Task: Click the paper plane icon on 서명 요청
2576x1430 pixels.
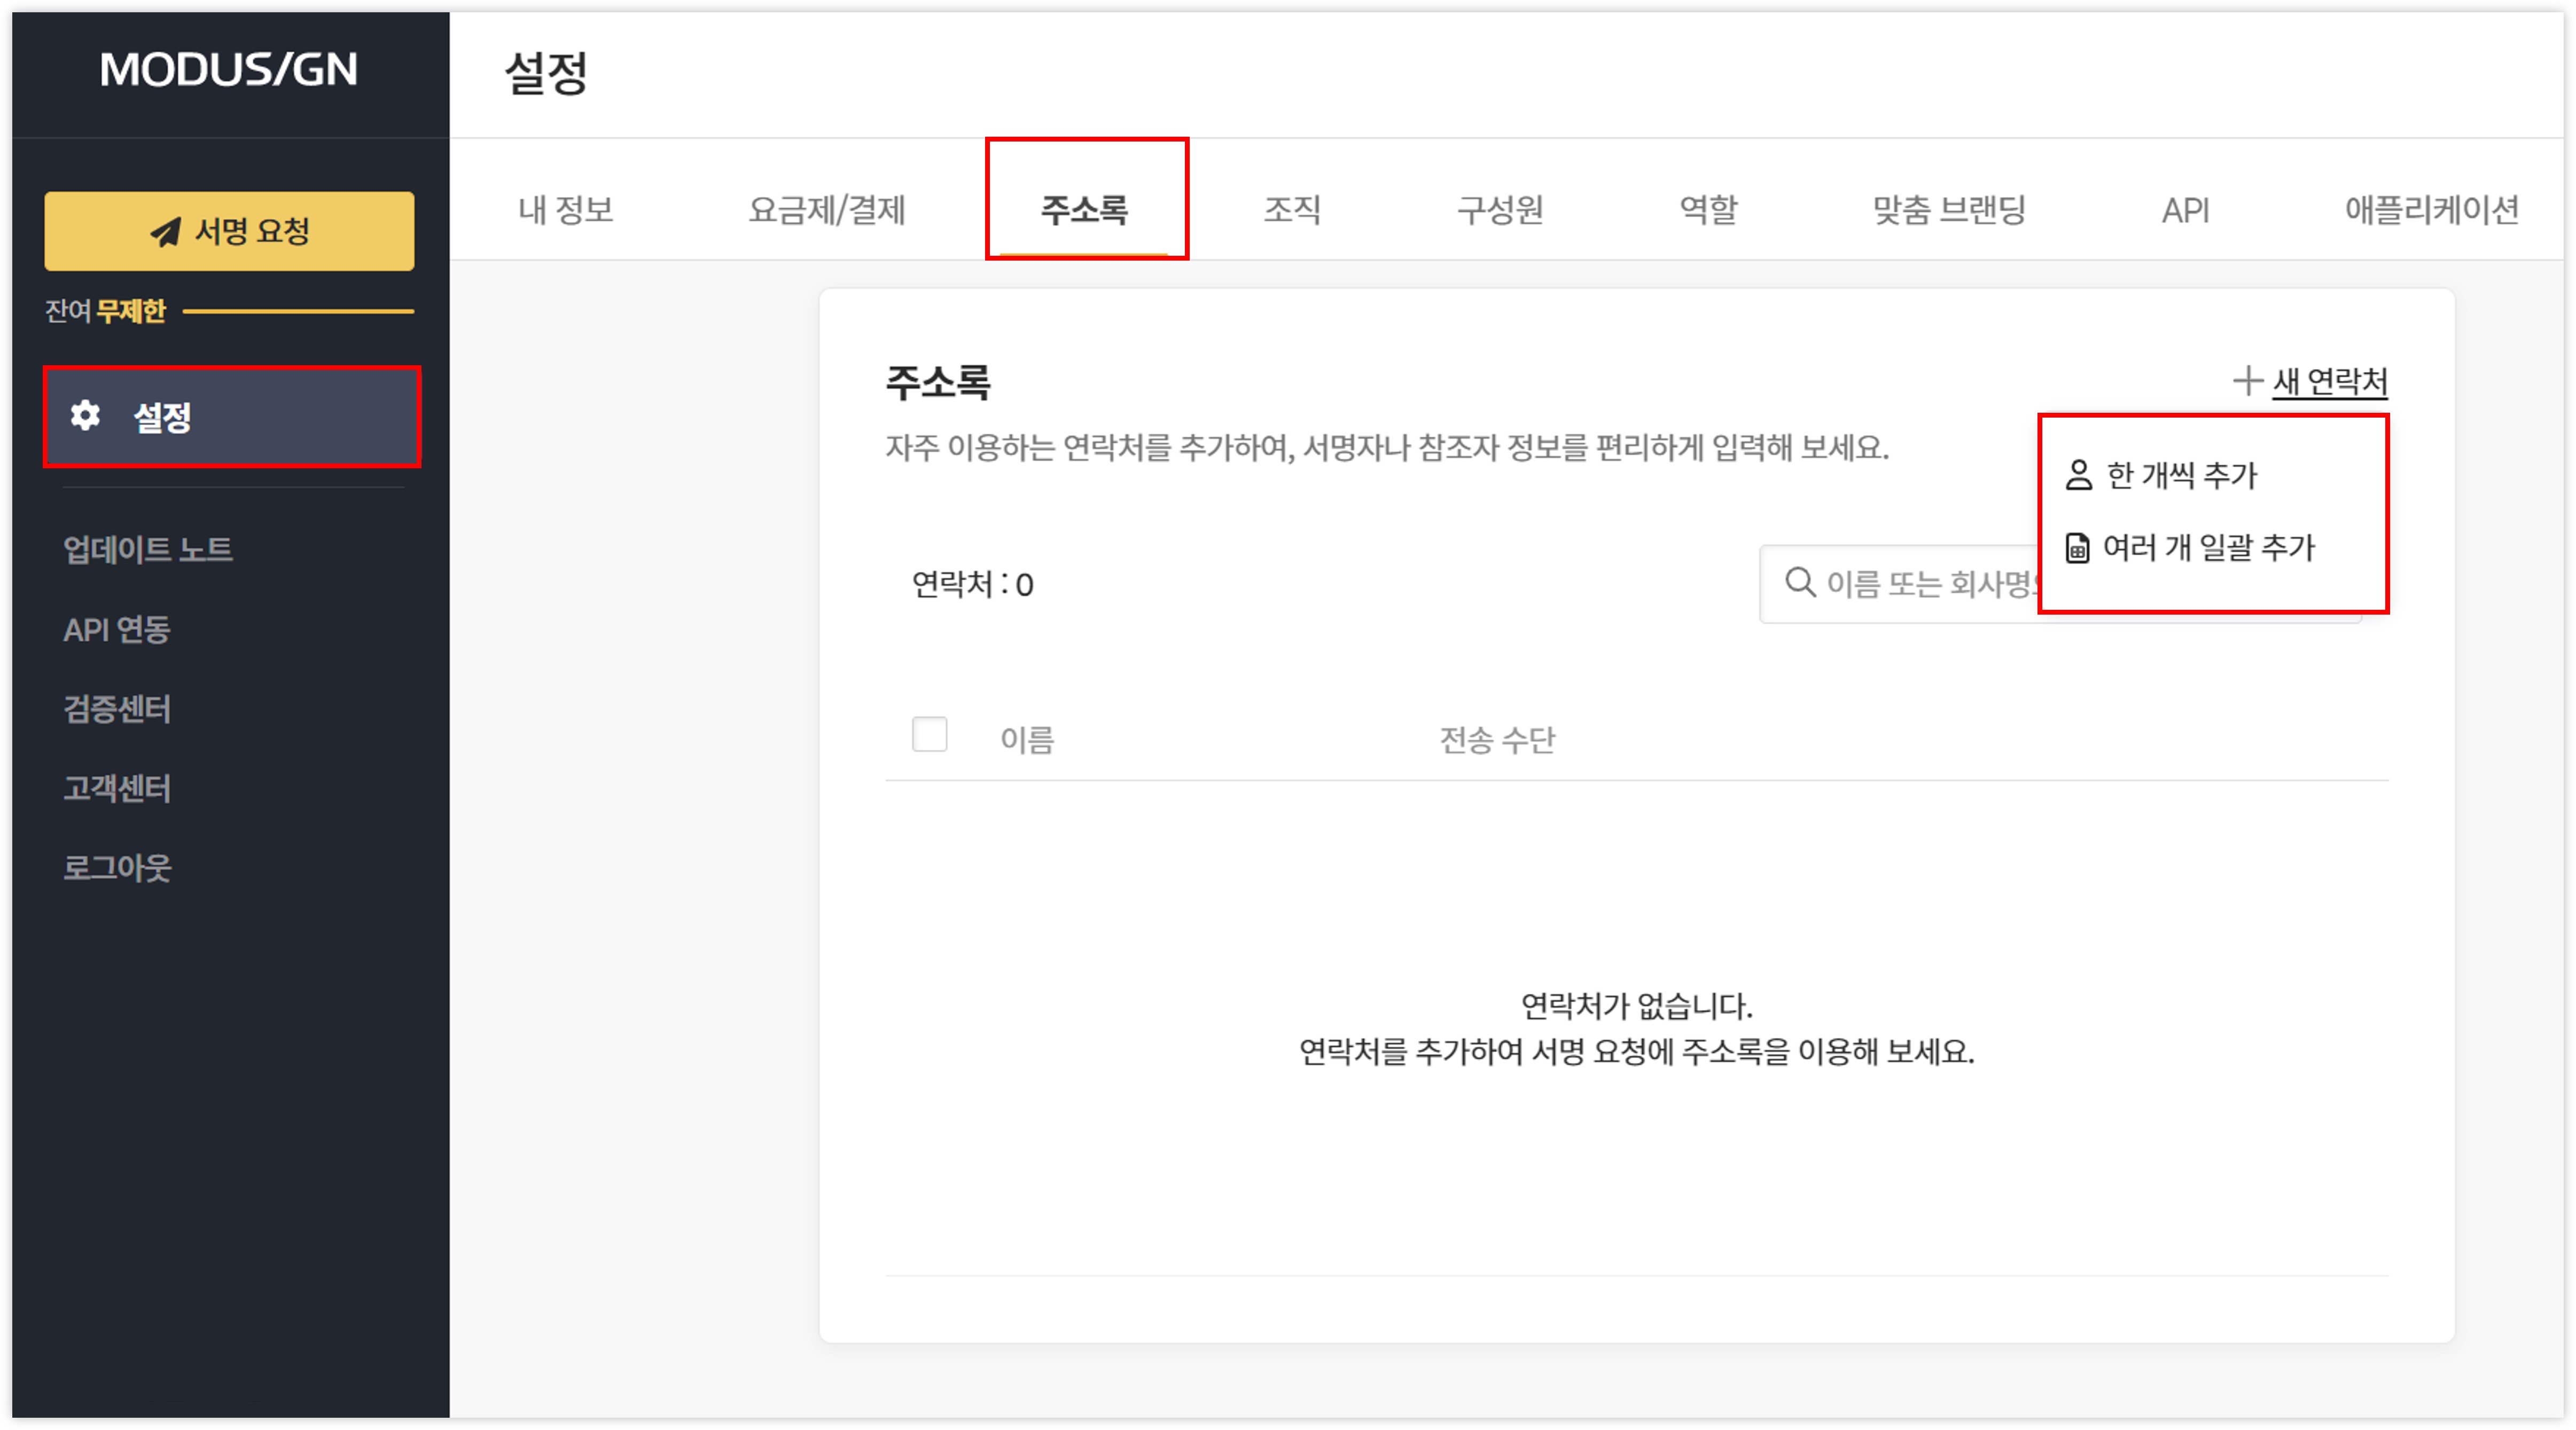Action: pos(165,232)
